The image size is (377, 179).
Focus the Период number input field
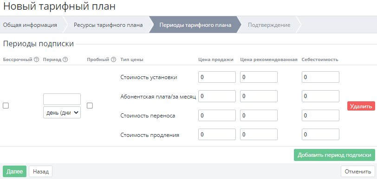[x=62, y=99]
